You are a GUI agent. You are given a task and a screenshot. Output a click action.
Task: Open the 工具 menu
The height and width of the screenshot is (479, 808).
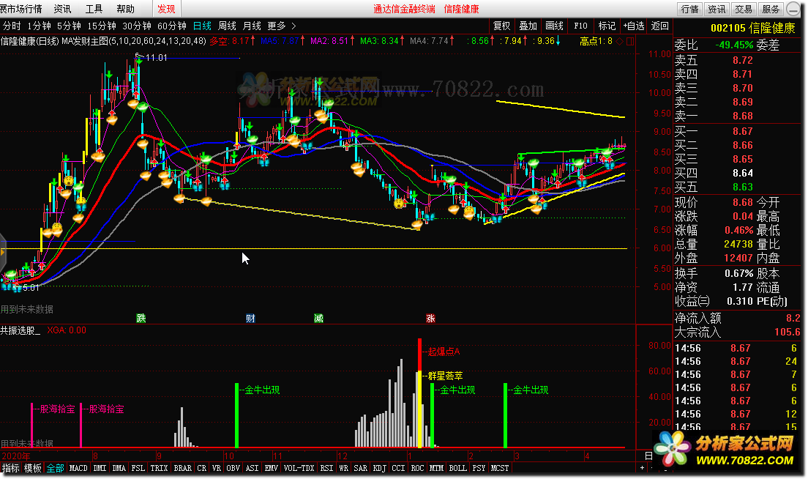click(x=94, y=9)
